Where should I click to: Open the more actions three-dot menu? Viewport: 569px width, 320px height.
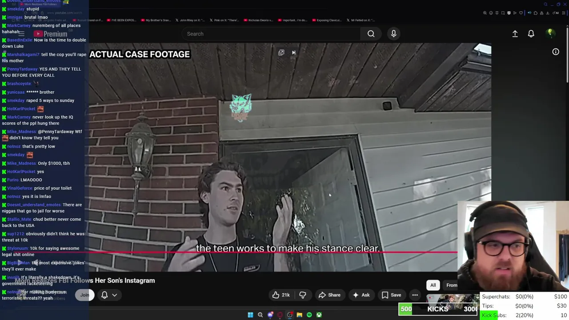pos(415,295)
